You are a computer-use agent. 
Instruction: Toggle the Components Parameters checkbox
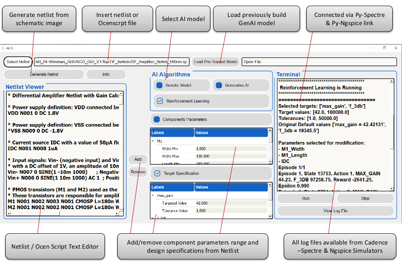tap(156, 119)
